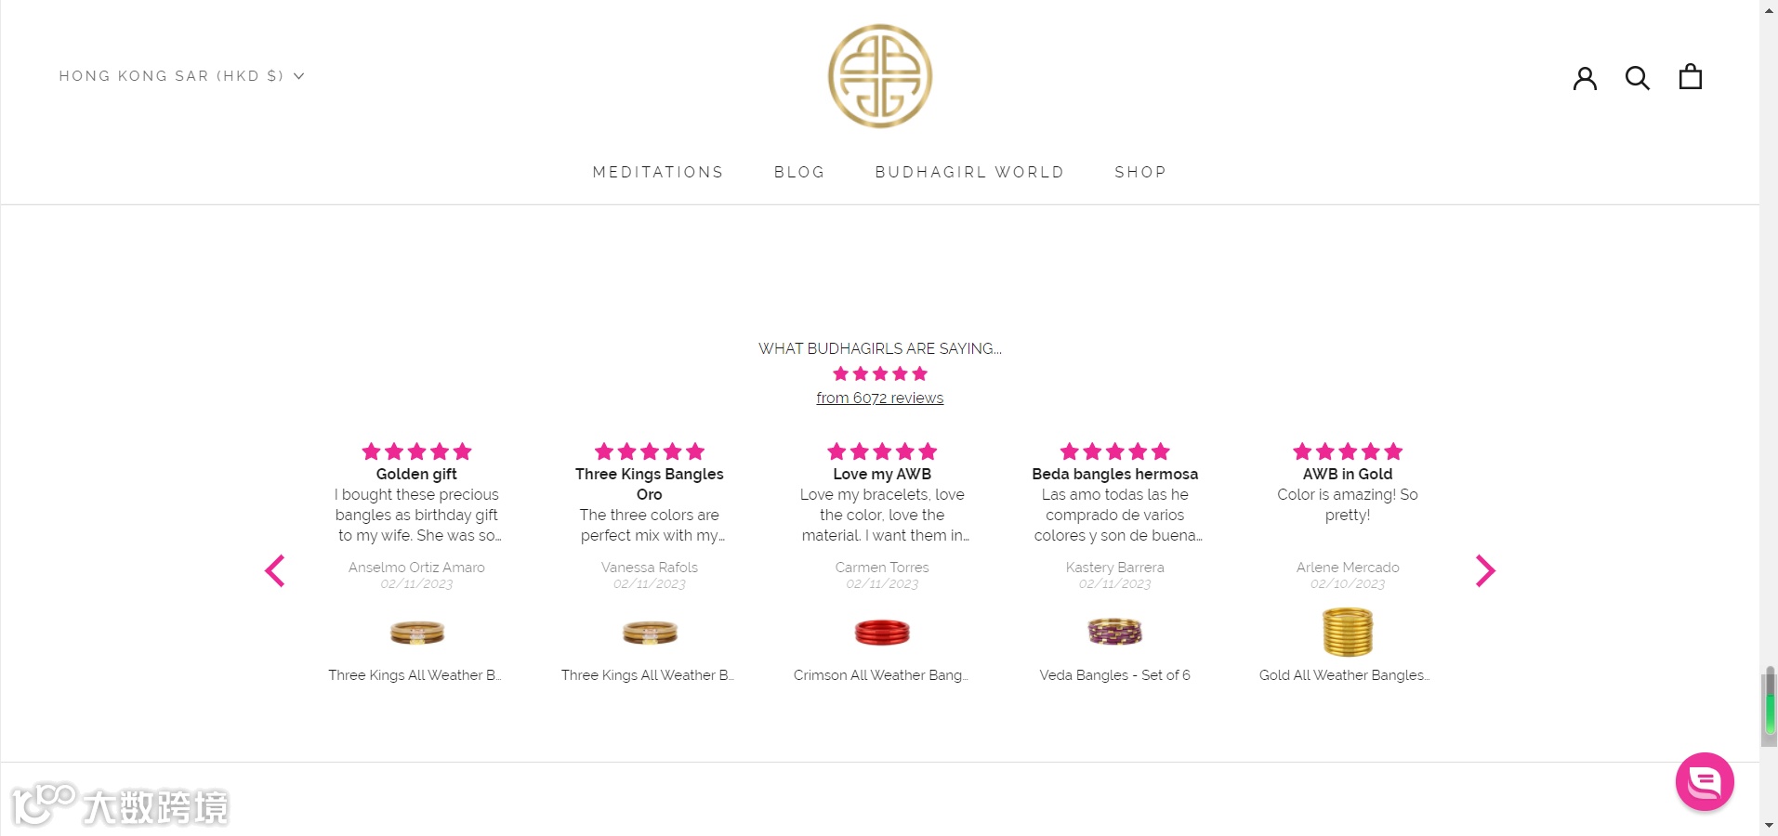Open the BudhaGirl World menu
This screenshot has height=836, width=1778.
click(x=969, y=172)
